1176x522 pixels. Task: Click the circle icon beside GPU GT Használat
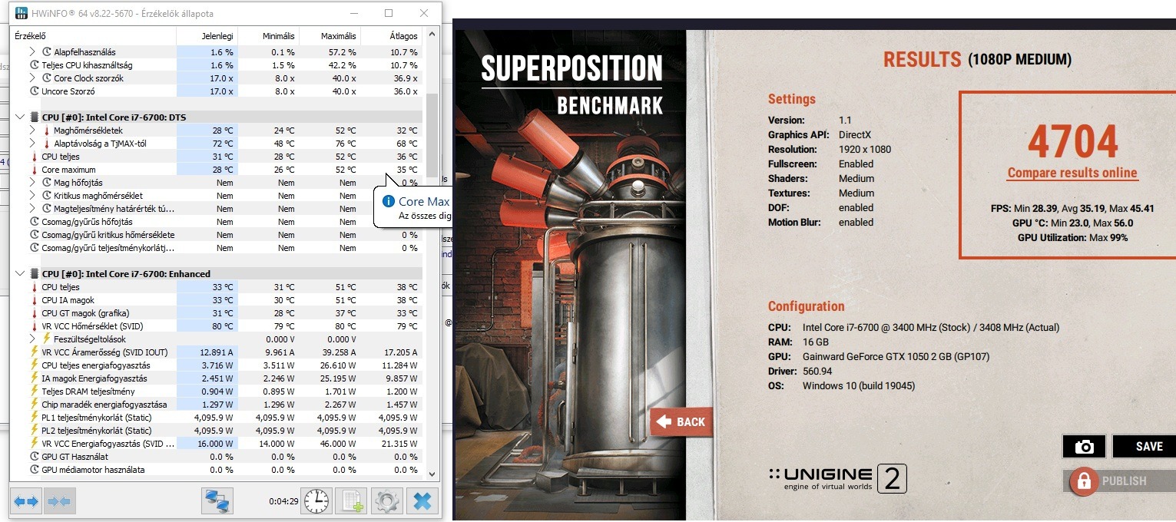35,457
